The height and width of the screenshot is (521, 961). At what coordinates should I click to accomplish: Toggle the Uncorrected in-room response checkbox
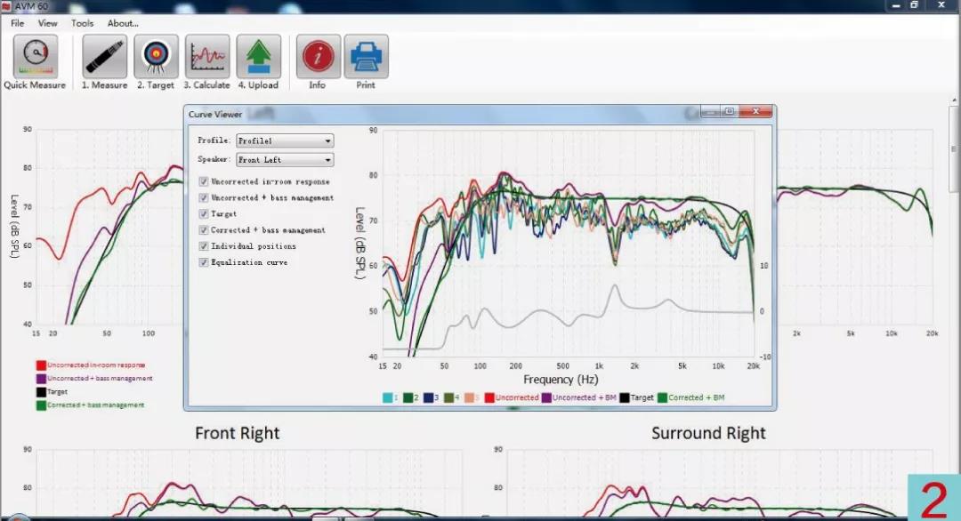tap(204, 182)
